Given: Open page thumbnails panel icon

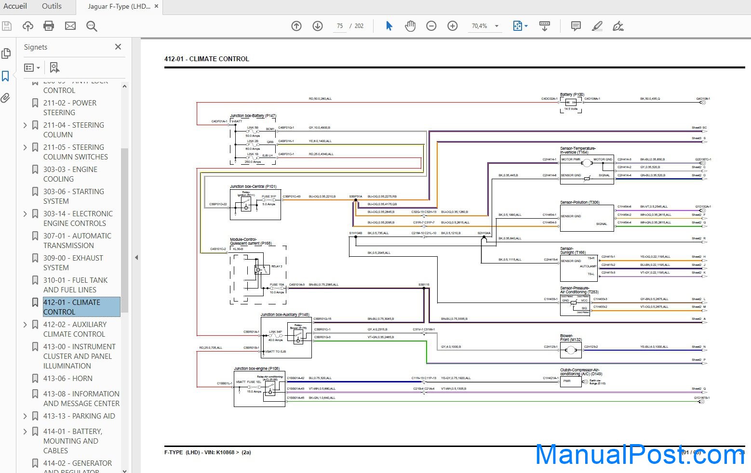Looking at the screenshot, I should [x=6, y=53].
